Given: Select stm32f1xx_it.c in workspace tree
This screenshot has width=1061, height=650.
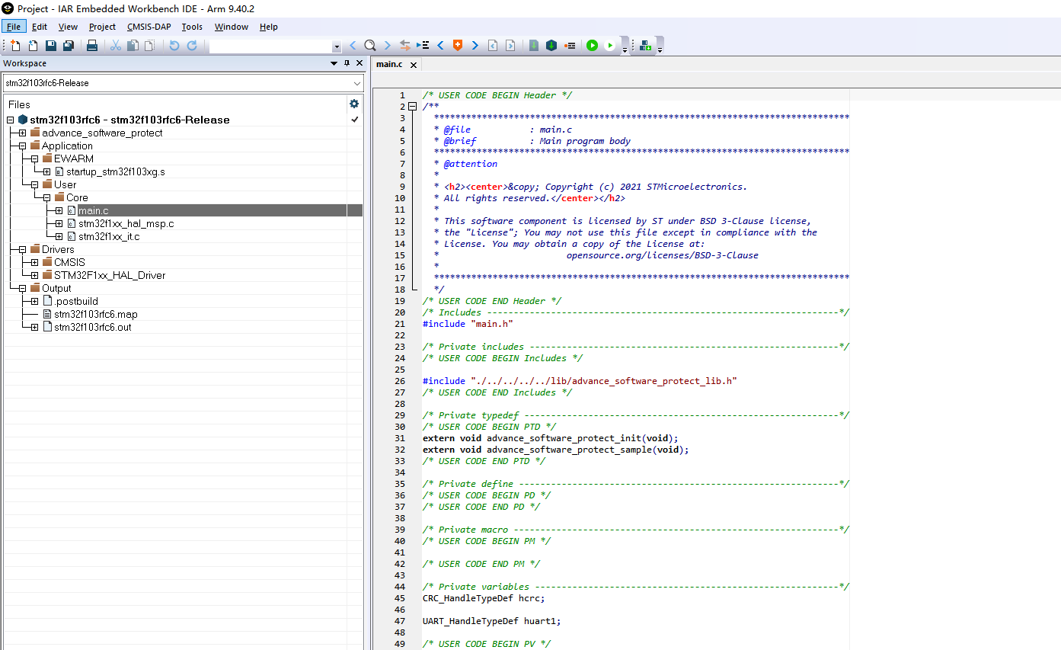Looking at the screenshot, I should pyautogui.click(x=108, y=236).
